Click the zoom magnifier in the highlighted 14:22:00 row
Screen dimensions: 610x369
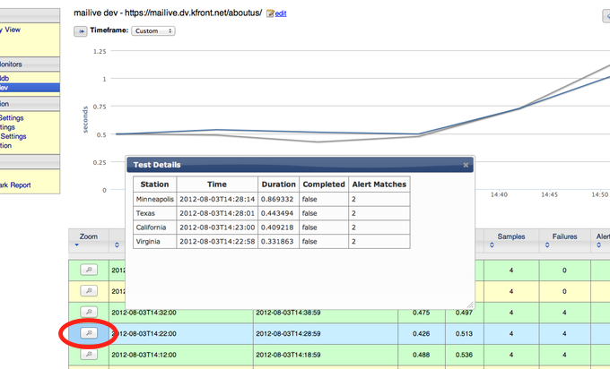coord(88,333)
